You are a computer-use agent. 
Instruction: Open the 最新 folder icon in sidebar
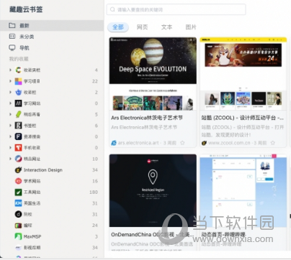pos(12,25)
